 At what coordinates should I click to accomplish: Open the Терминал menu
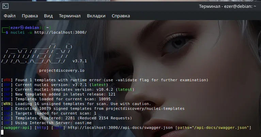coord(70,16)
